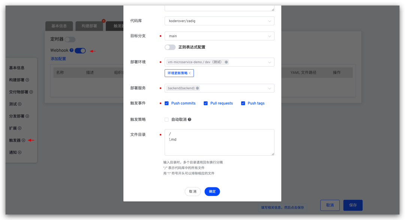Click the blue 保存 button
This screenshot has width=405, height=220.
(x=353, y=205)
